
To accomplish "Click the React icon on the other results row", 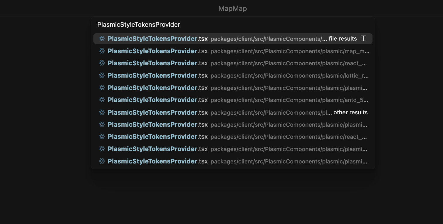I will tap(102, 112).
